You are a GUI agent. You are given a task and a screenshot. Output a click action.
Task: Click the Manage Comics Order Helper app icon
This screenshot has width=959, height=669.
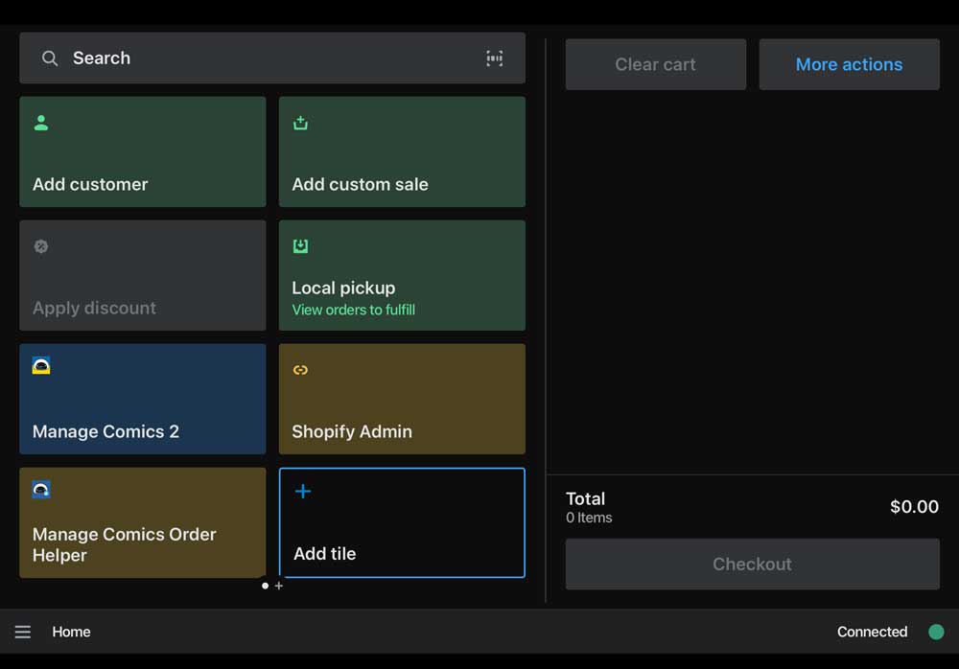pos(41,489)
